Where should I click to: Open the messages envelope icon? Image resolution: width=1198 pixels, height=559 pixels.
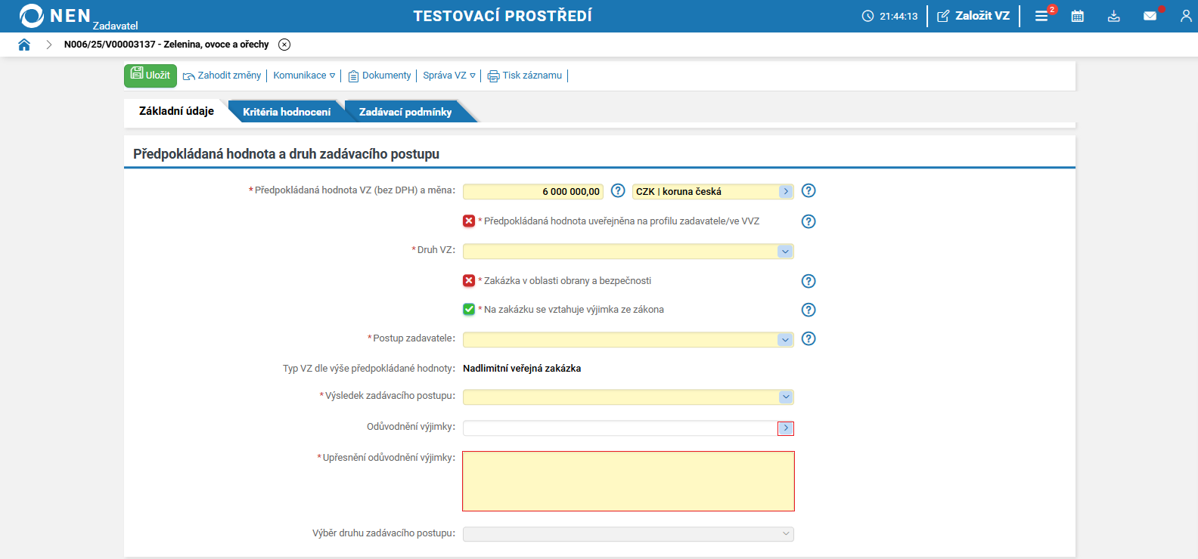click(1150, 16)
